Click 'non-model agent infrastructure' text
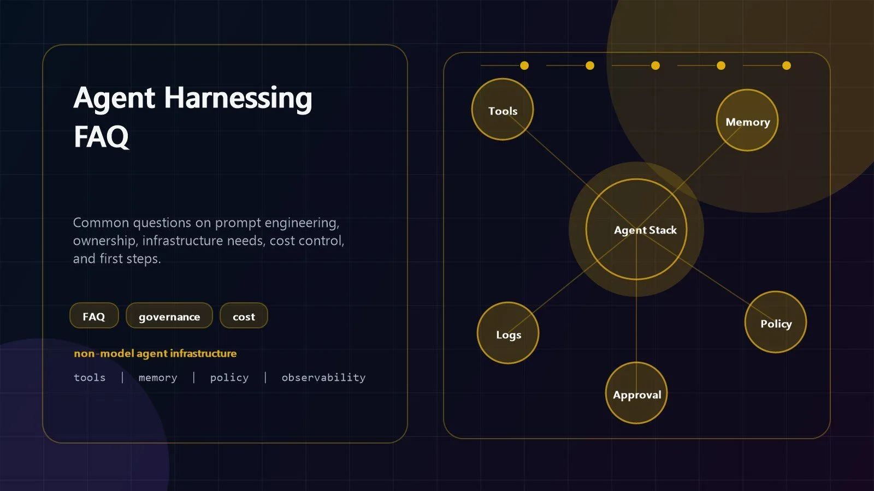The image size is (874, 491). 155,354
